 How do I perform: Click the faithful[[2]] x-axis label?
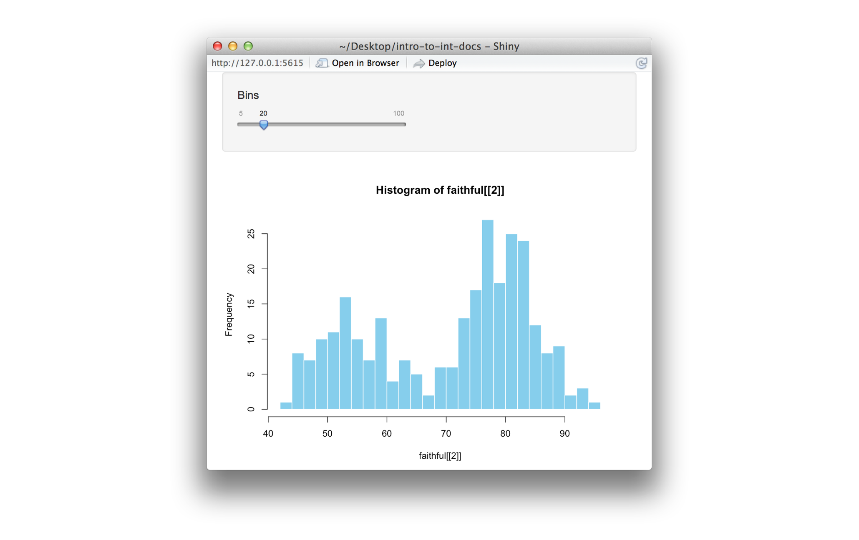440,456
